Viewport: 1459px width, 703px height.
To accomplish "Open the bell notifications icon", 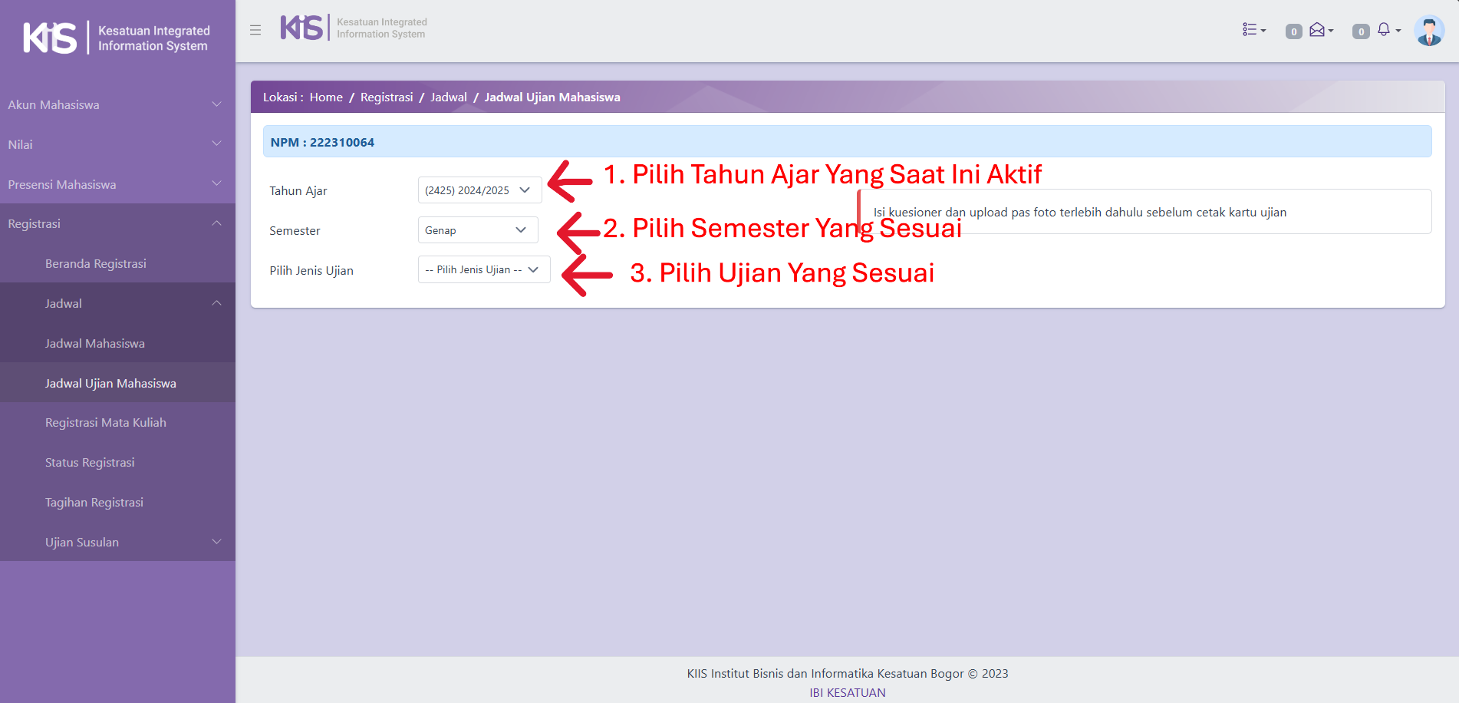I will (1386, 30).
